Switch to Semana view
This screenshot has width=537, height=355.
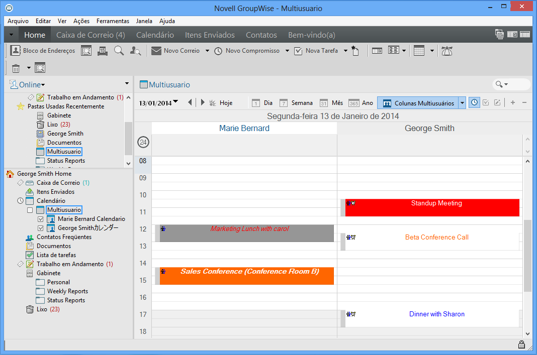[x=296, y=103]
